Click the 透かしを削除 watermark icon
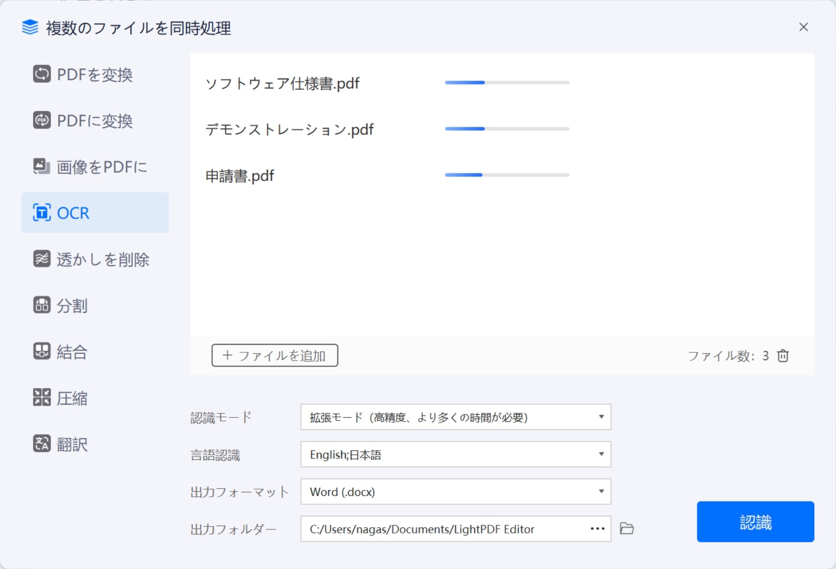This screenshot has width=836, height=569. tap(42, 259)
